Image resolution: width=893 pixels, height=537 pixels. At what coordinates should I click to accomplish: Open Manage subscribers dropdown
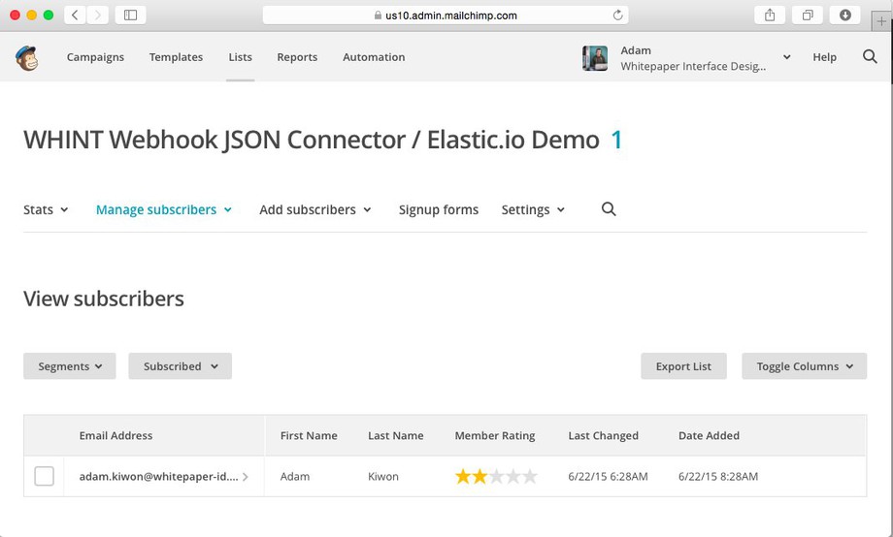pyautogui.click(x=163, y=209)
